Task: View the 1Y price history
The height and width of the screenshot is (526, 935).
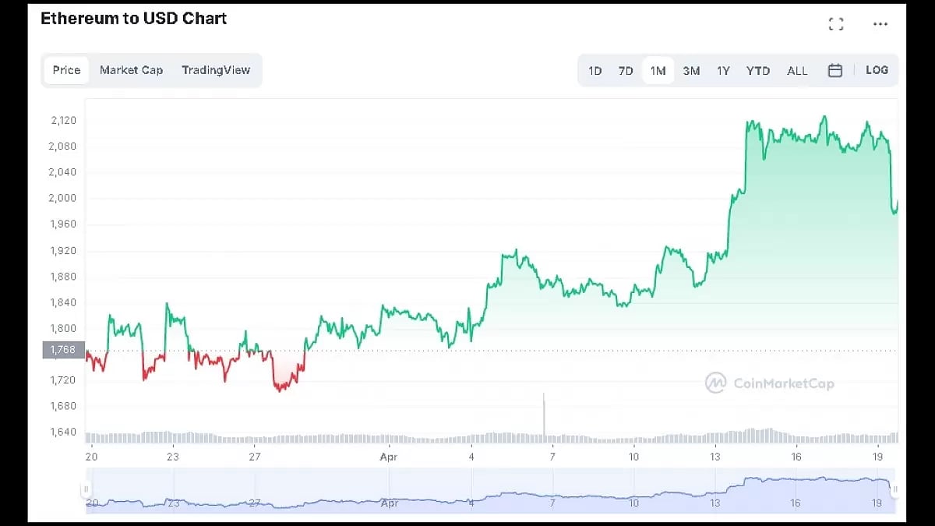Action: 723,70
